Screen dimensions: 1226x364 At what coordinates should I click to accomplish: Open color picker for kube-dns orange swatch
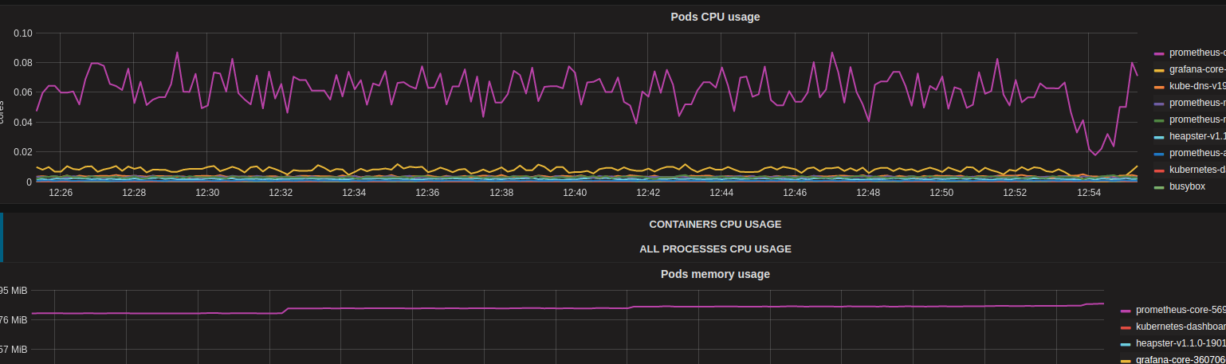pyautogui.click(x=1160, y=86)
